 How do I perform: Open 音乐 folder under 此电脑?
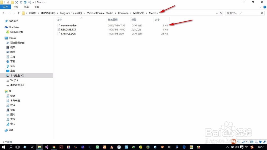pyautogui.click(x=13, y=66)
